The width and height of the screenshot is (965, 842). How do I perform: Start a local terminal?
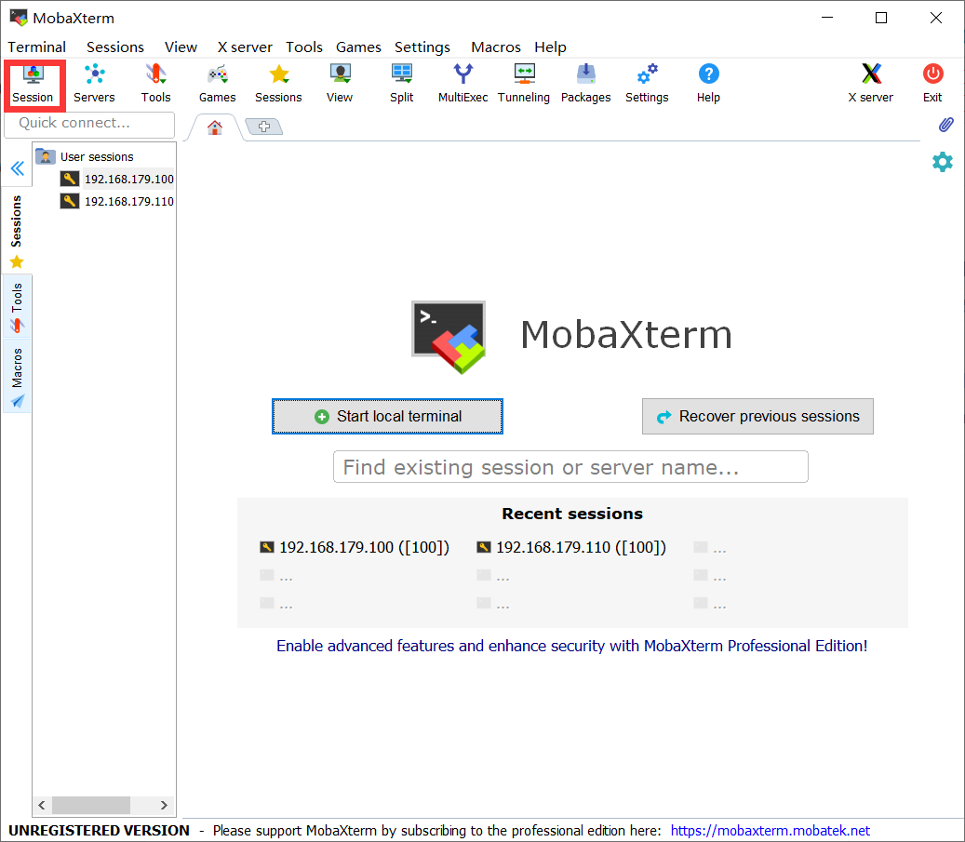[x=387, y=416]
